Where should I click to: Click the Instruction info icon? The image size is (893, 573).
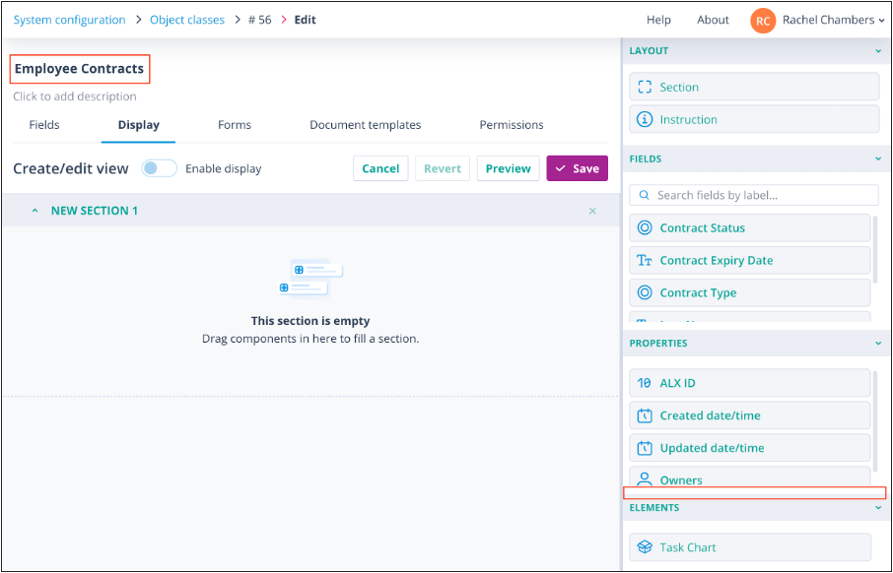tap(644, 119)
